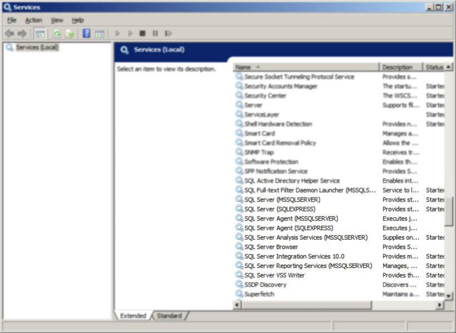Click the Forward arrow toolbar icon
The height and width of the screenshot is (333, 456).
(22, 34)
